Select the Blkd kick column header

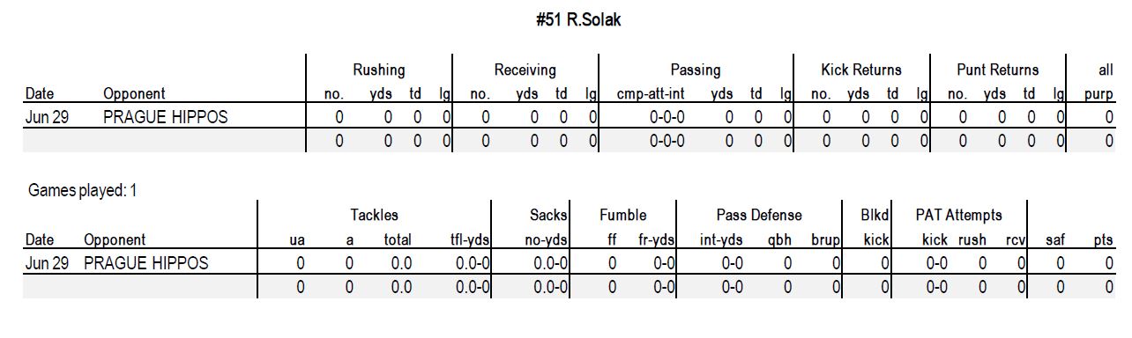[875, 227]
